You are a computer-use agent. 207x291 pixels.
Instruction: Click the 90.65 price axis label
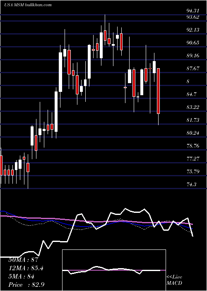[193, 43]
